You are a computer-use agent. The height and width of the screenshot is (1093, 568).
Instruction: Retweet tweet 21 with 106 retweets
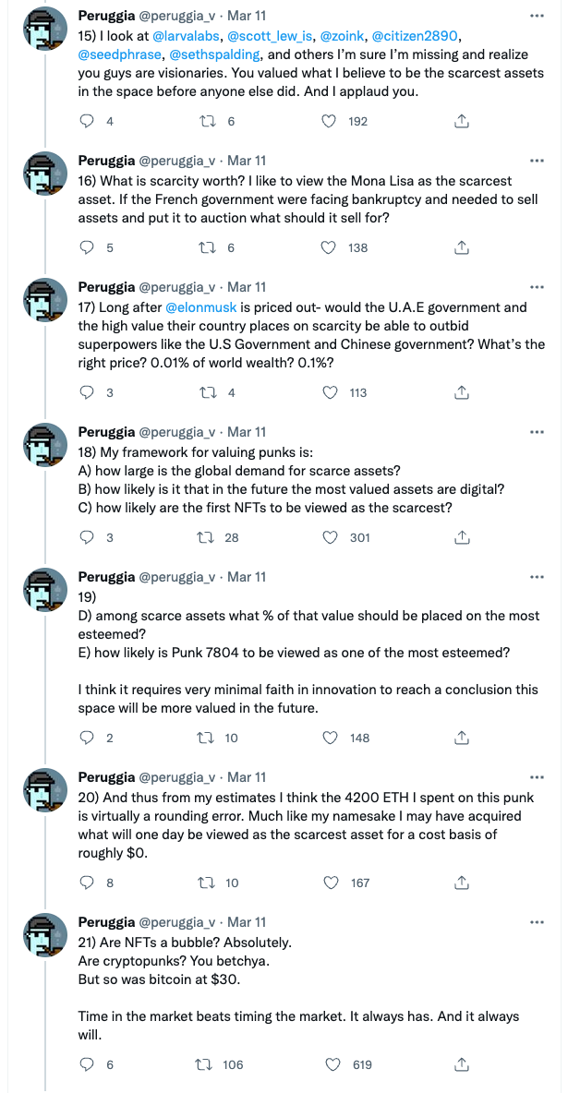tap(207, 1064)
